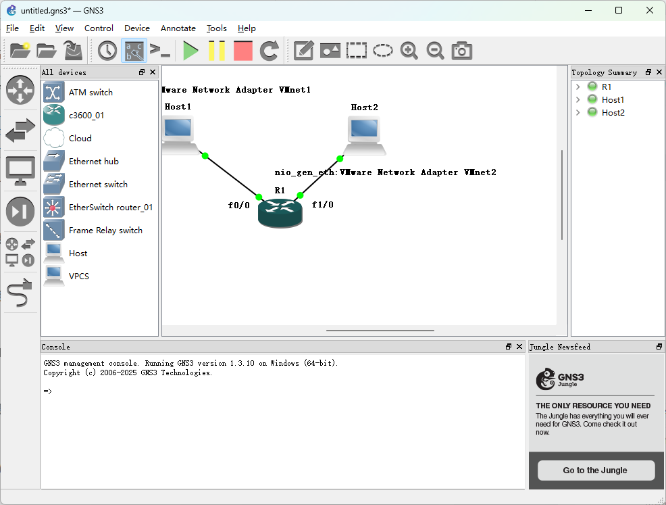Click the Save project icon
Image resolution: width=666 pixels, height=505 pixels.
[x=73, y=51]
